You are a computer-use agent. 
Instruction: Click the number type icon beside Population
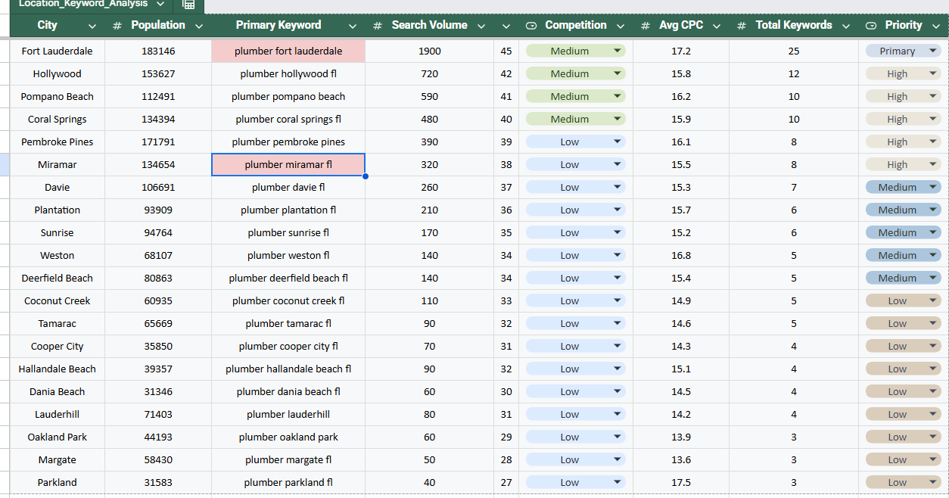[x=117, y=26]
